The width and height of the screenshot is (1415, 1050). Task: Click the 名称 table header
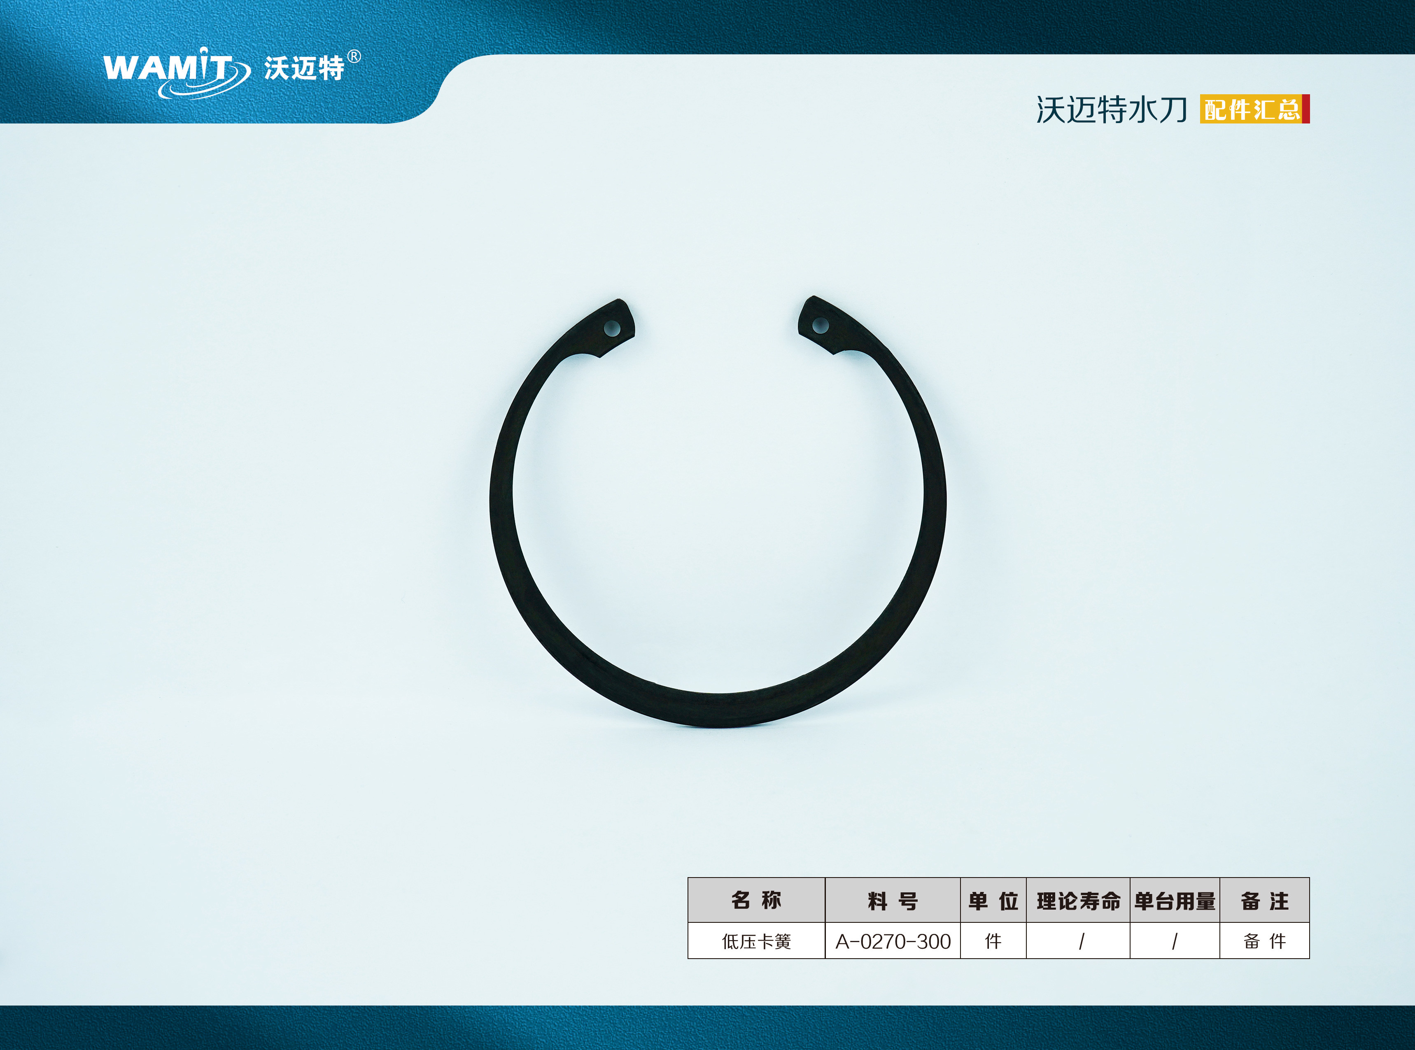(x=756, y=900)
